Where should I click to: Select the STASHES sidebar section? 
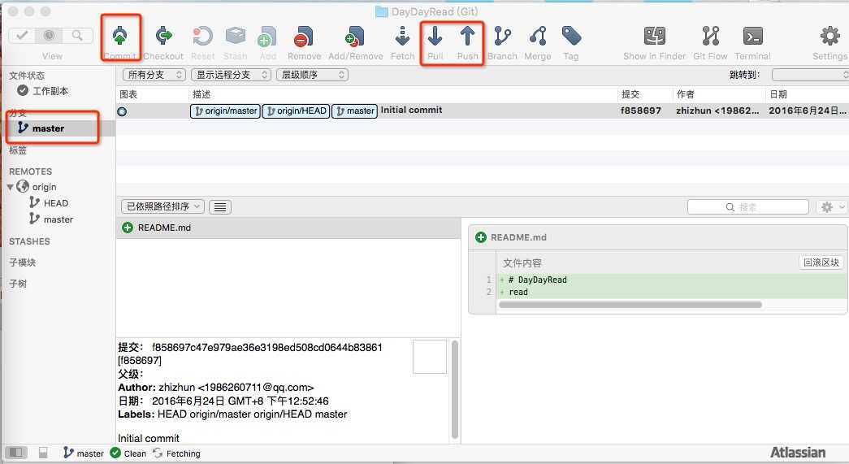[x=29, y=241]
